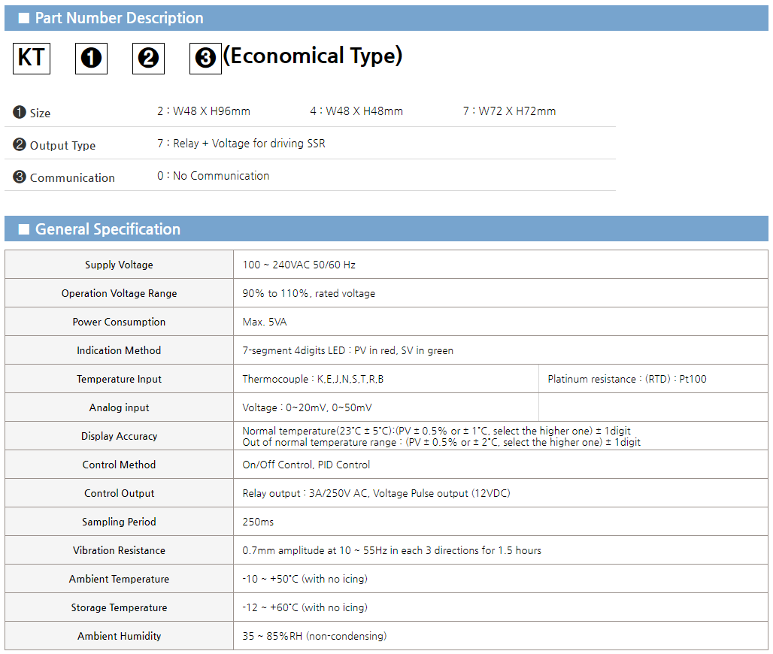Click the white square beside Part Number Description
The height and width of the screenshot is (654, 773).
click(x=23, y=18)
